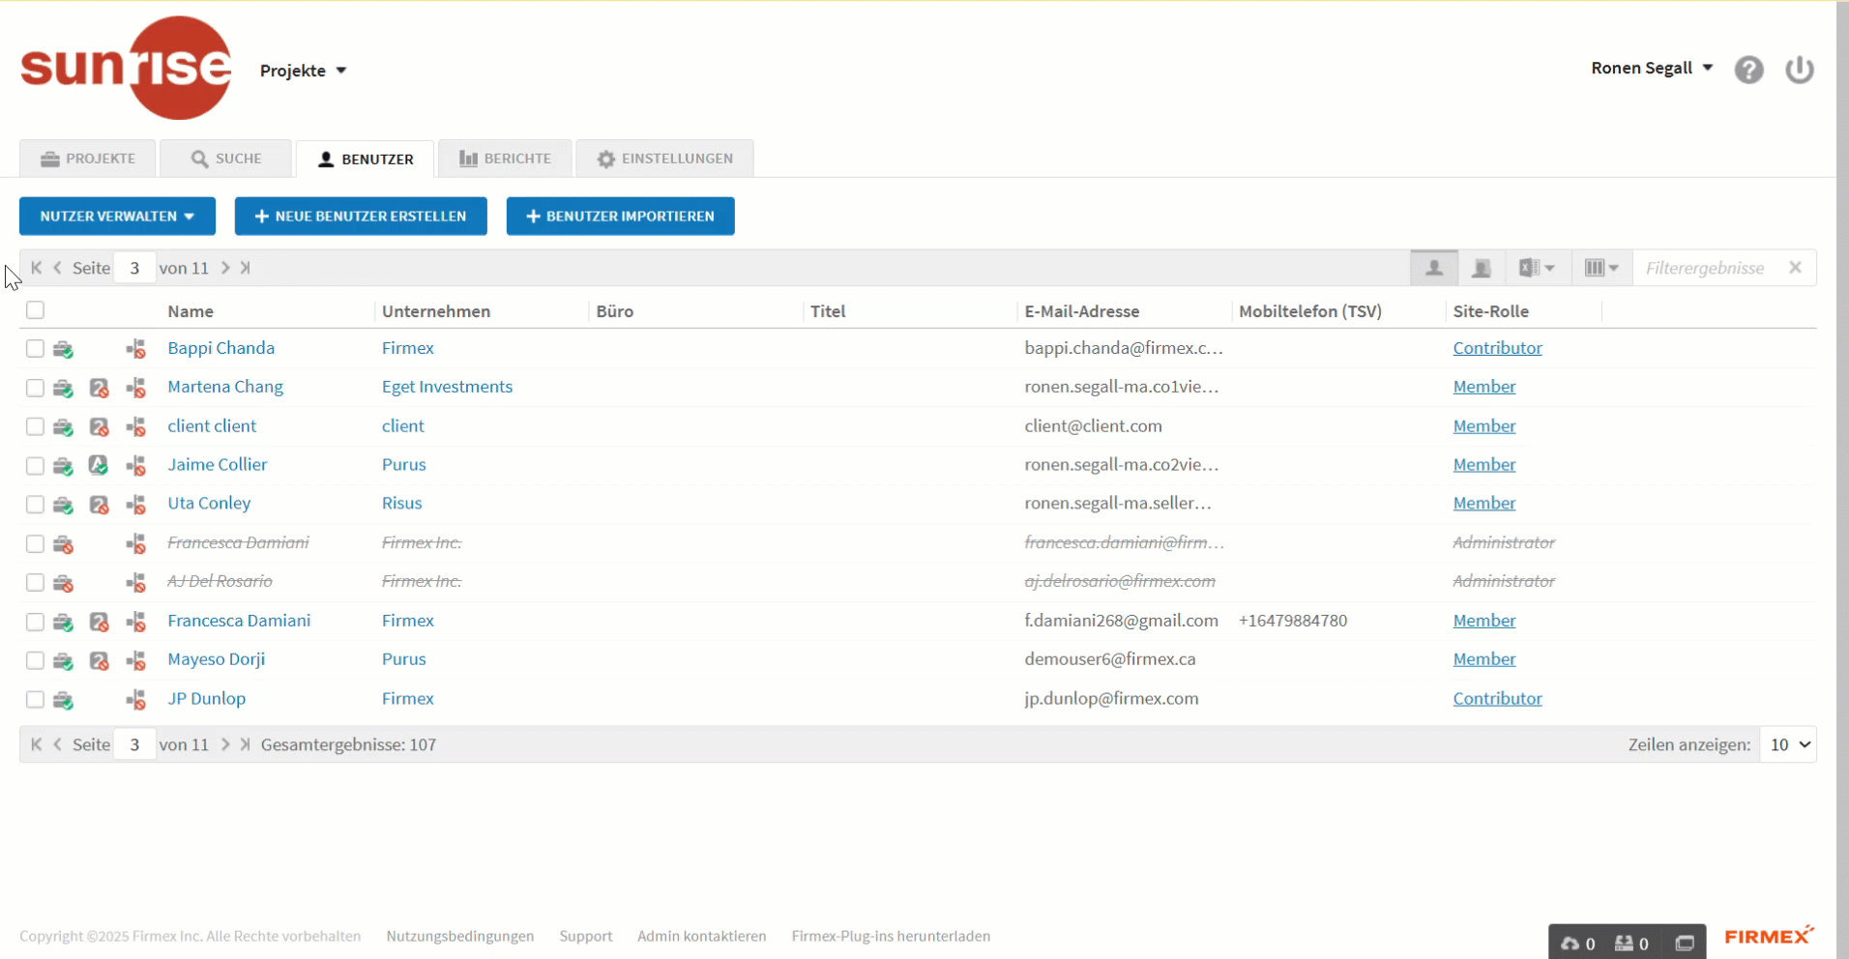Screen dimensions: 1849x959
Task: Go to first page in bottom pager
Action: (36, 744)
